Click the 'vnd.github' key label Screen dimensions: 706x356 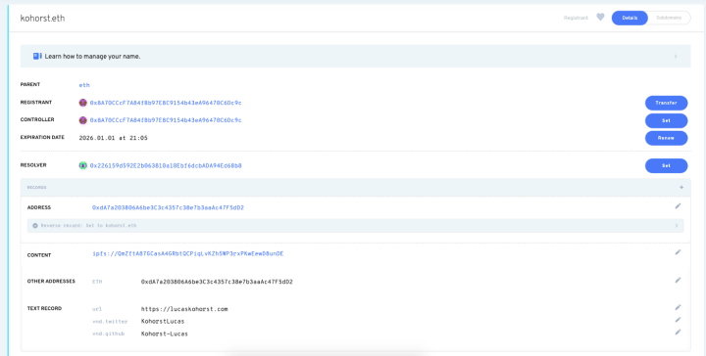(x=108, y=334)
